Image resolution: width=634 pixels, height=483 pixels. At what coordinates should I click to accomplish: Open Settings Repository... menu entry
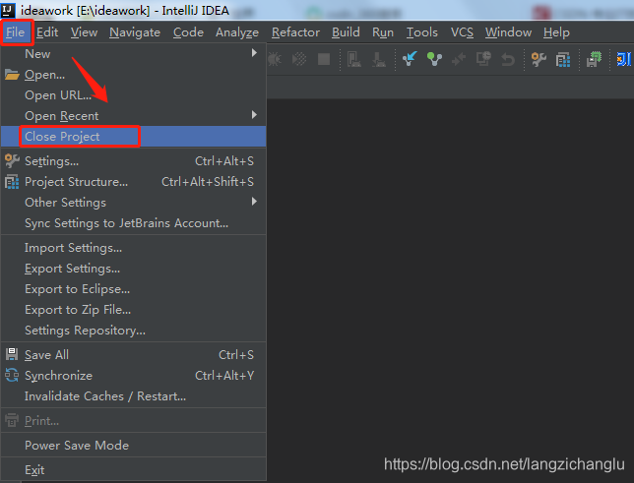click(134, 331)
